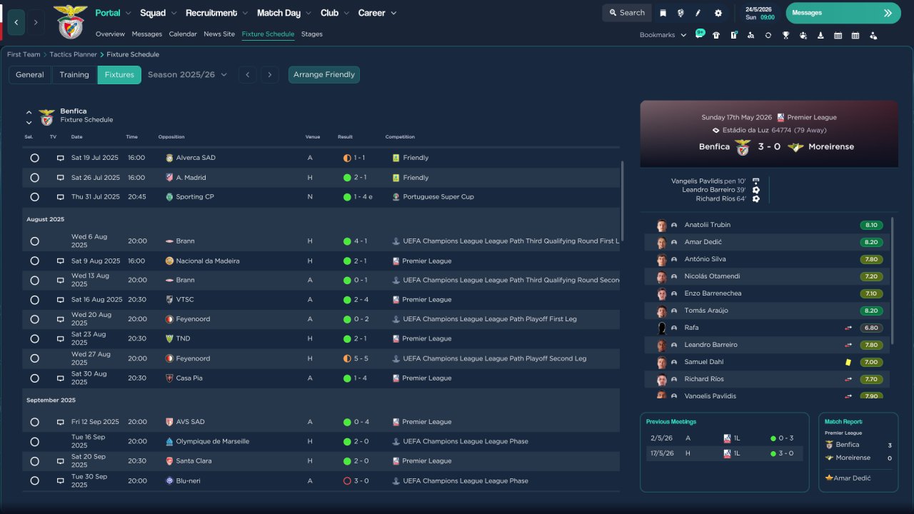Open the Calendar sub-tab
The height and width of the screenshot is (514, 914).
(x=183, y=34)
